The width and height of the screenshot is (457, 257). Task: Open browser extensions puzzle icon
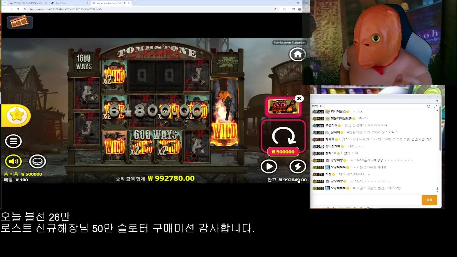pos(284,9)
